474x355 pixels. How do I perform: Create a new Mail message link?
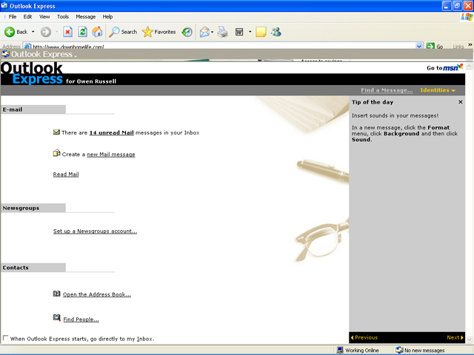click(111, 155)
